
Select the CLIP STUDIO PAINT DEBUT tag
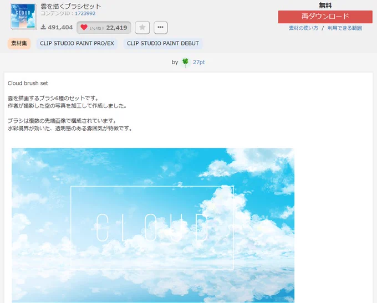(163, 44)
